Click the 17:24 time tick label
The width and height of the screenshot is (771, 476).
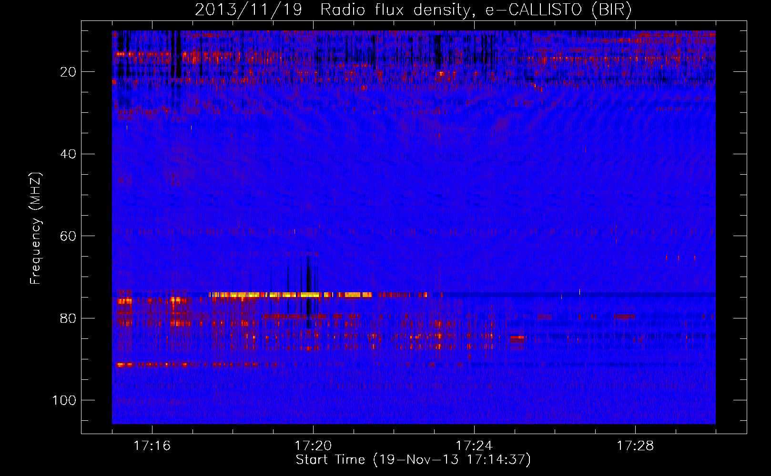474,446
